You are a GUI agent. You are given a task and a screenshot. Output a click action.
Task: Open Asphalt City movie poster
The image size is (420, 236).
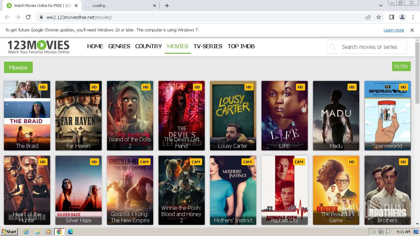[284, 190]
